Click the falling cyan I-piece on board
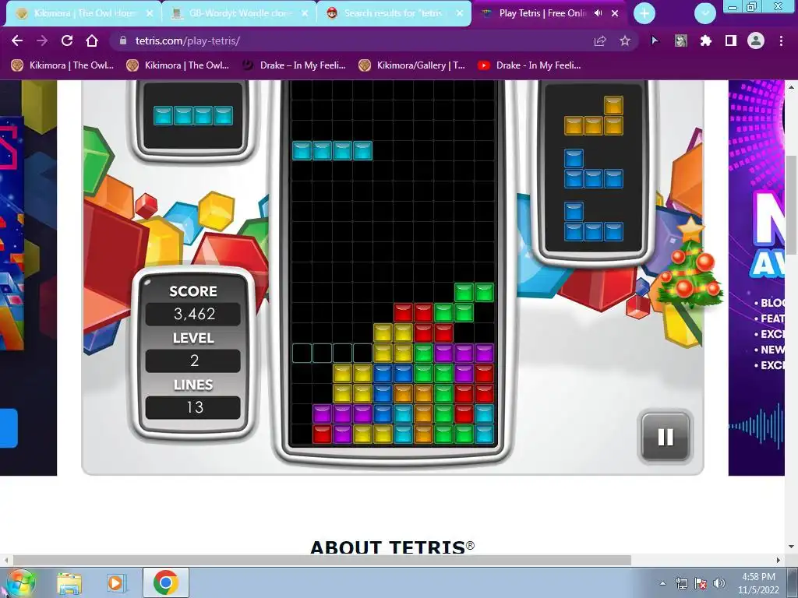The image size is (798, 598). 332,151
